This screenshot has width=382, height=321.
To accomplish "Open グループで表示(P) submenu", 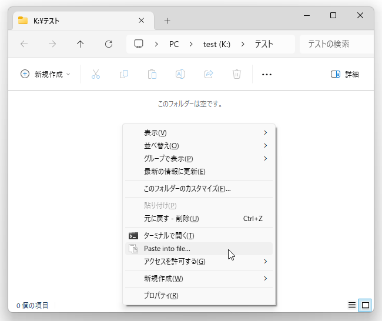I will 199,158.
